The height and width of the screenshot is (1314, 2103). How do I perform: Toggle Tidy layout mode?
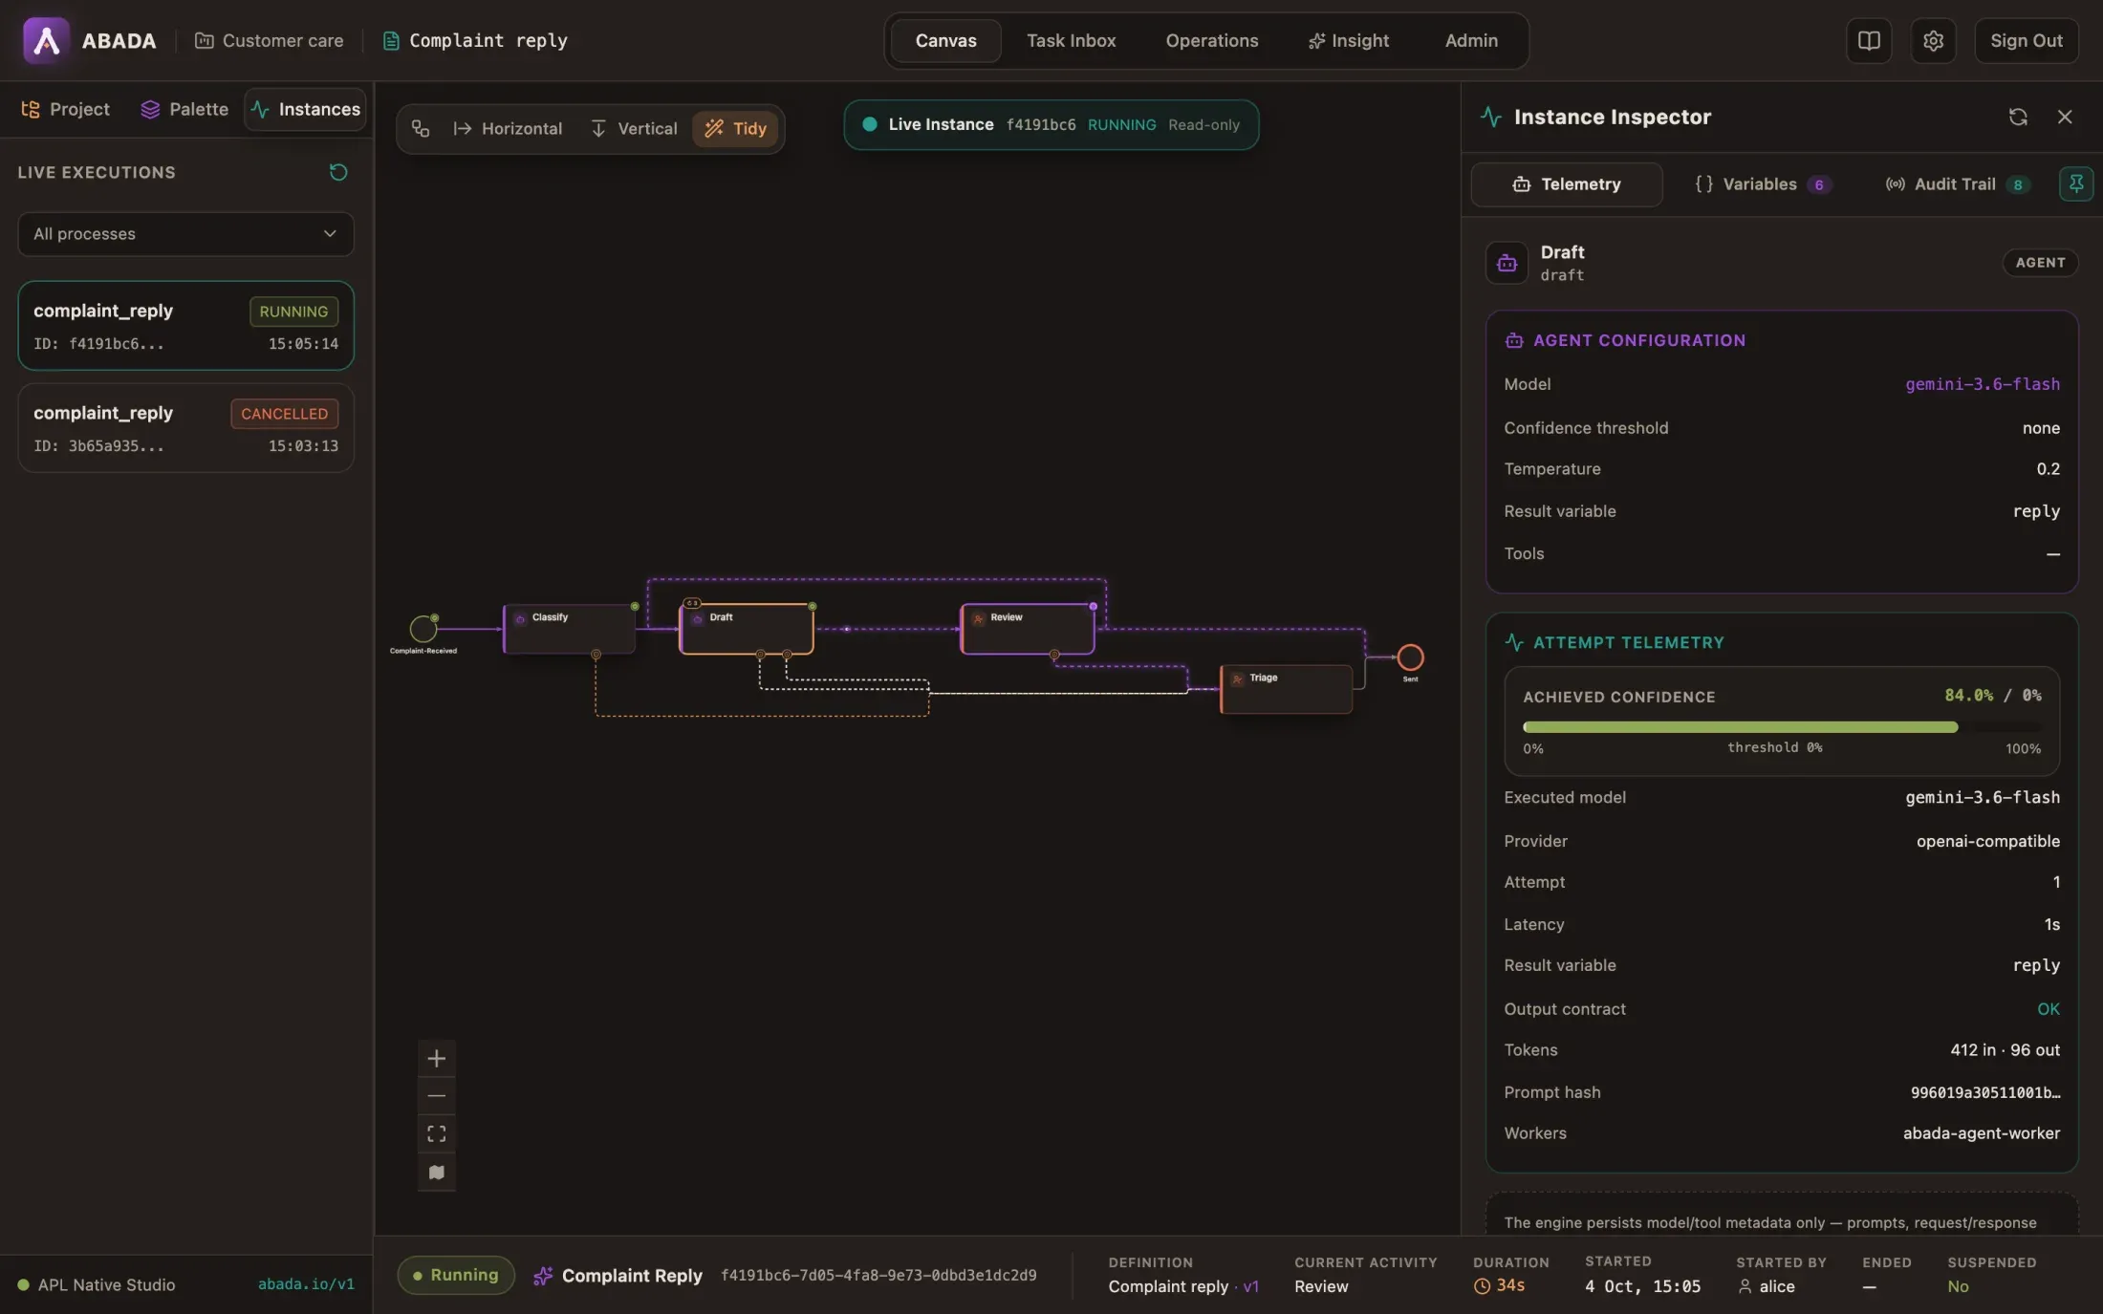tap(735, 128)
